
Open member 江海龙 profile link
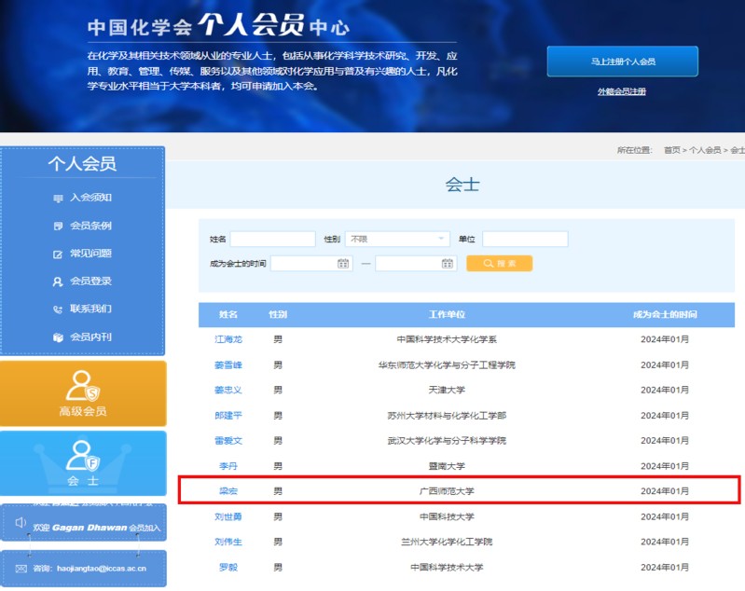[x=228, y=339]
